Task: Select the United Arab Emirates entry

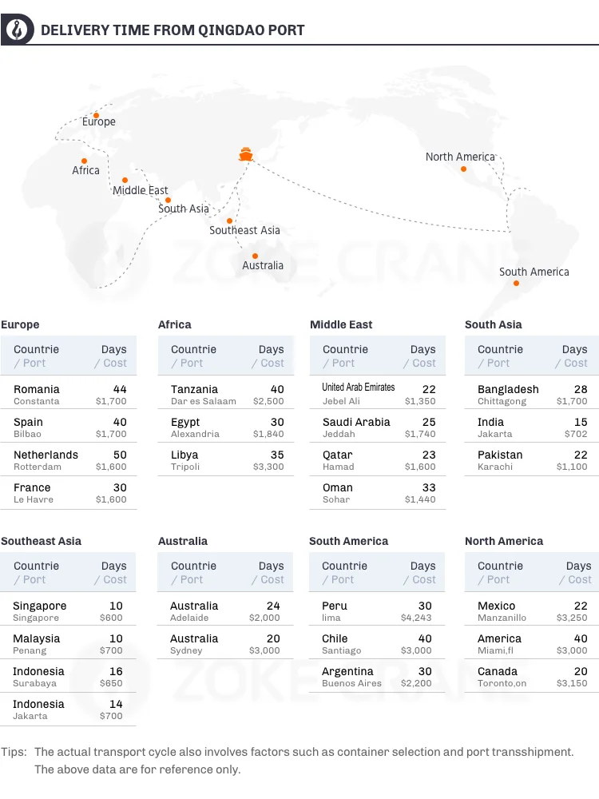Action: click(x=359, y=388)
